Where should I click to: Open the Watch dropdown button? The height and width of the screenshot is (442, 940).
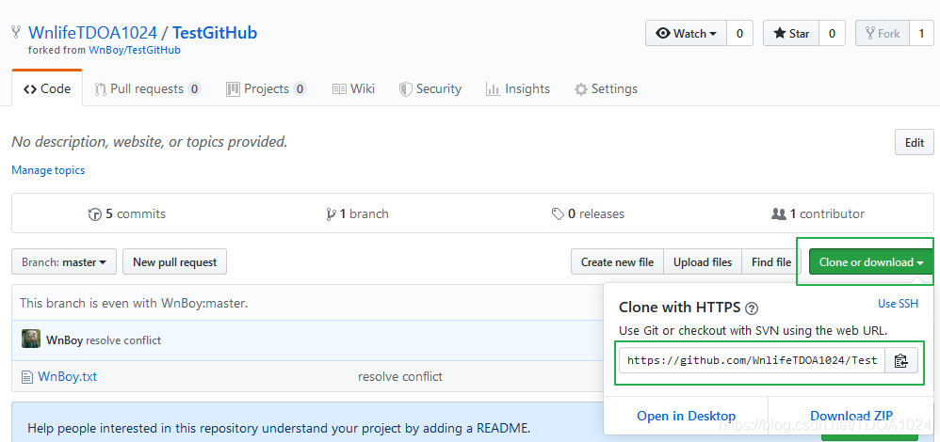[x=686, y=34]
